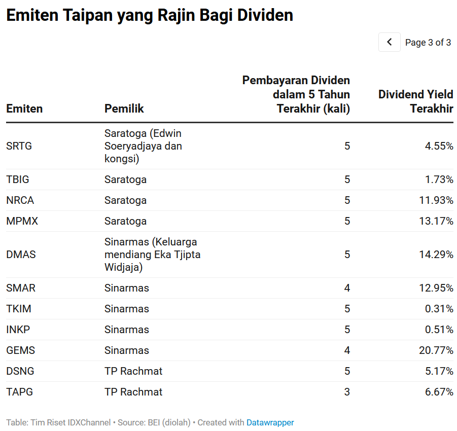
Task: Click Saratoga owner in MPMX row
Action: (x=125, y=221)
